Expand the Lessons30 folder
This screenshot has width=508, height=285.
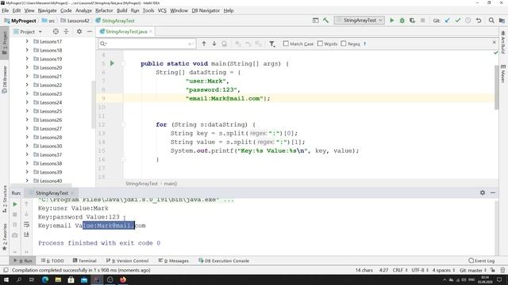click(x=27, y=146)
